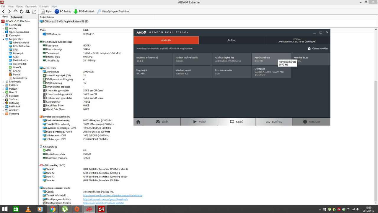Viewport: 378px width, 213px height.
Task: Select Windows videó in the tree
Action: (x=21, y=43)
